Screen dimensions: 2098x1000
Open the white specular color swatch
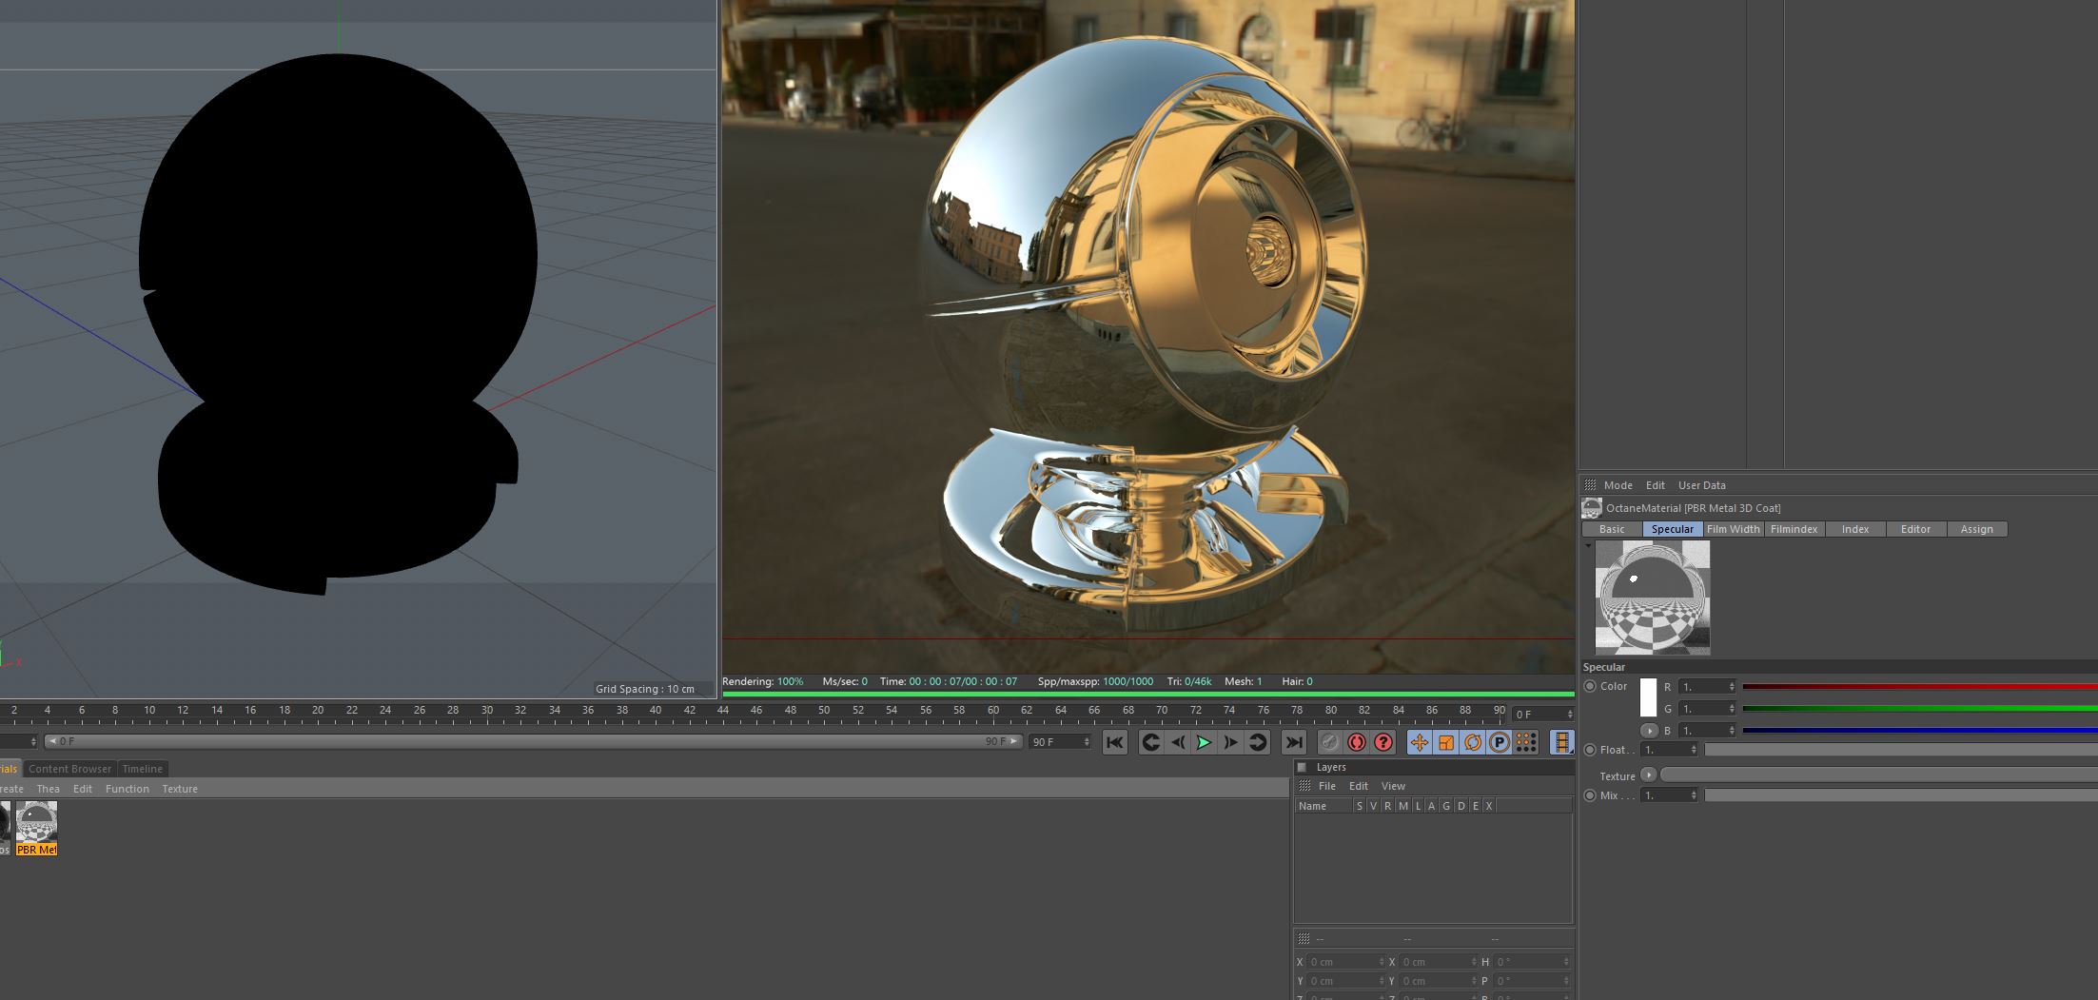point(1649,697)
